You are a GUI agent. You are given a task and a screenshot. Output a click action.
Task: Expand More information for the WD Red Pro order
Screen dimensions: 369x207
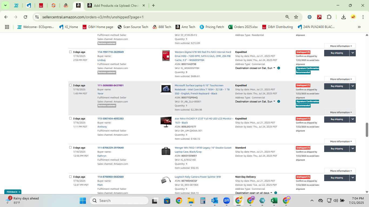click(341, 79)
